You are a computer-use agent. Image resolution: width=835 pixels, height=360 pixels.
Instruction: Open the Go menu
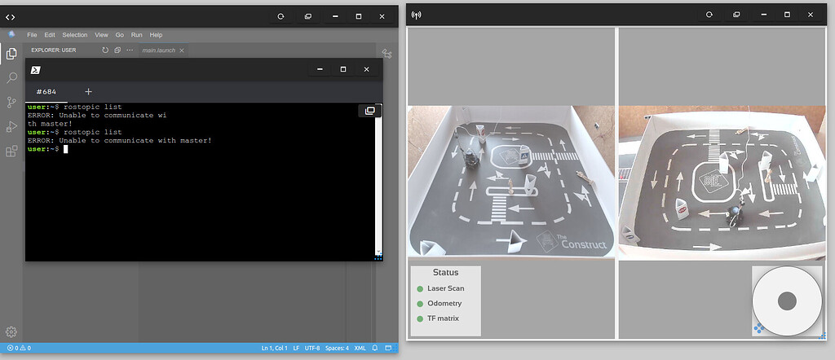(x=120, y=34)
